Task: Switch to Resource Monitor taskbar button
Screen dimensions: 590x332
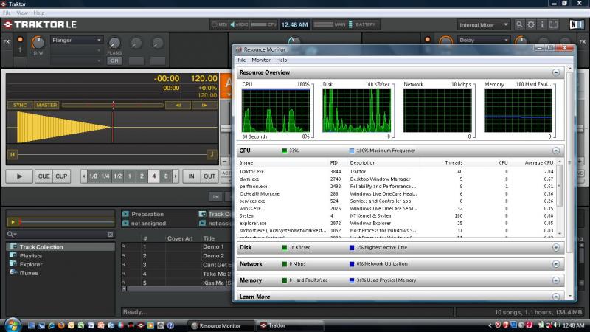Action: pyautogui.click(x=222, y=325)
